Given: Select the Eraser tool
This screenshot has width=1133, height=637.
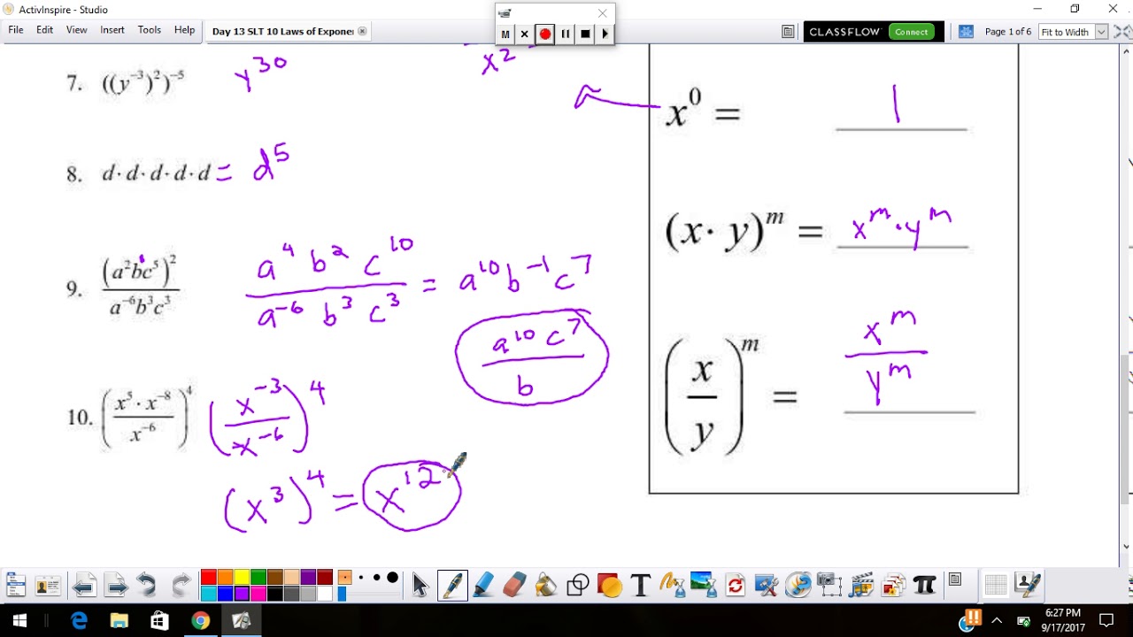Looking at the screenshot, I should click(x=514, y=585).
